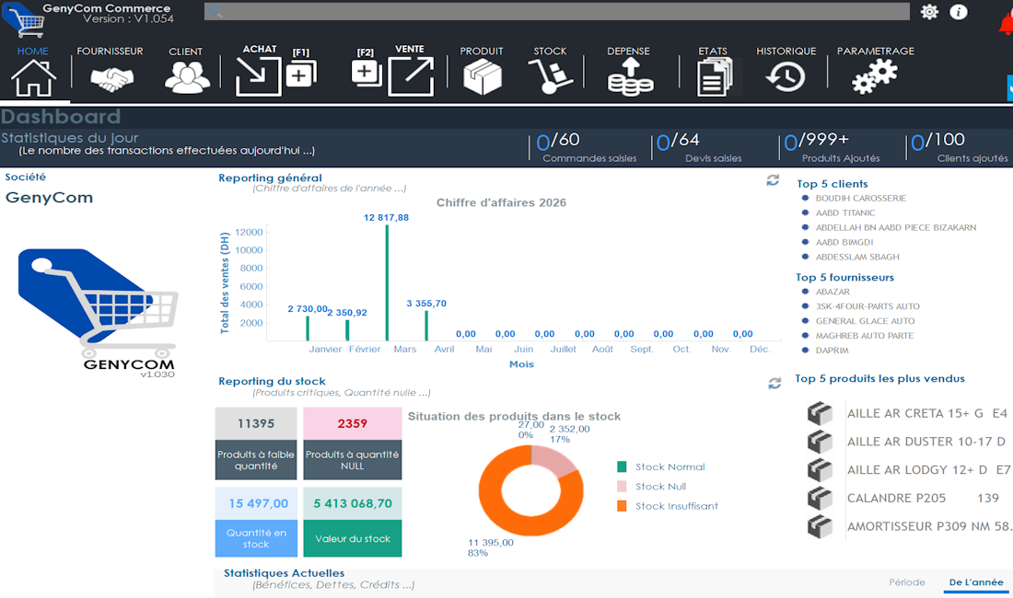Click inside the top search field
Screen dimensions: 1013x598
553,13
